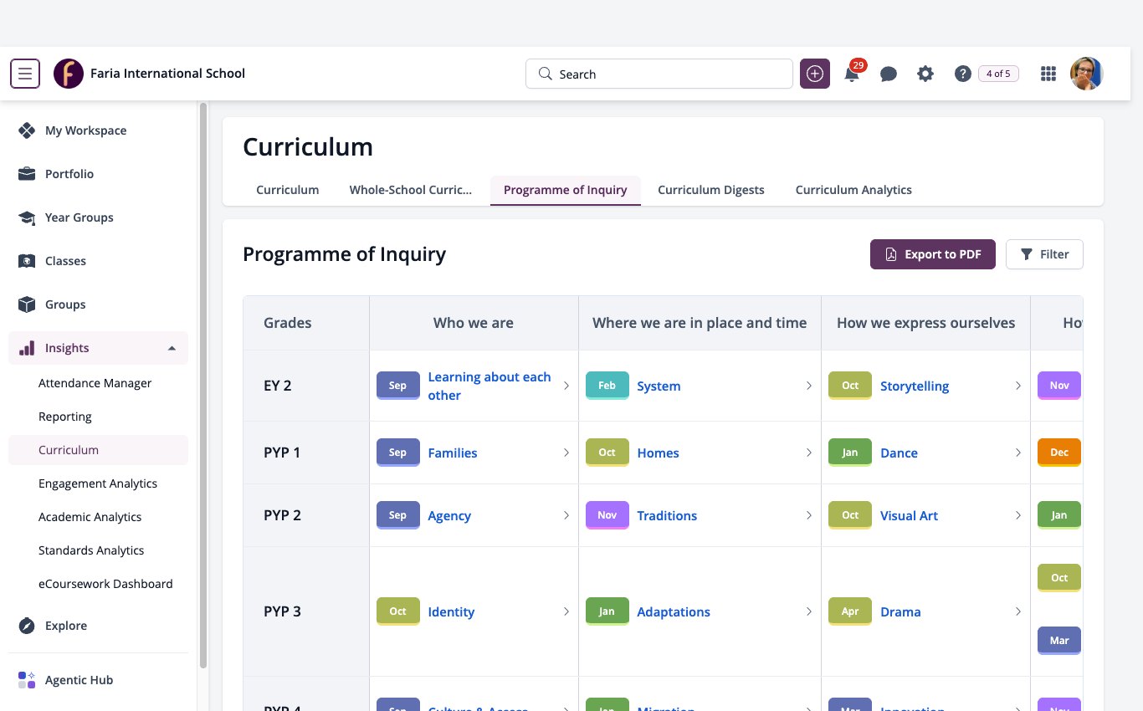Click the Sep badge beside Families
Viewport: 1143px width, 711px height.
pos(398,453)
